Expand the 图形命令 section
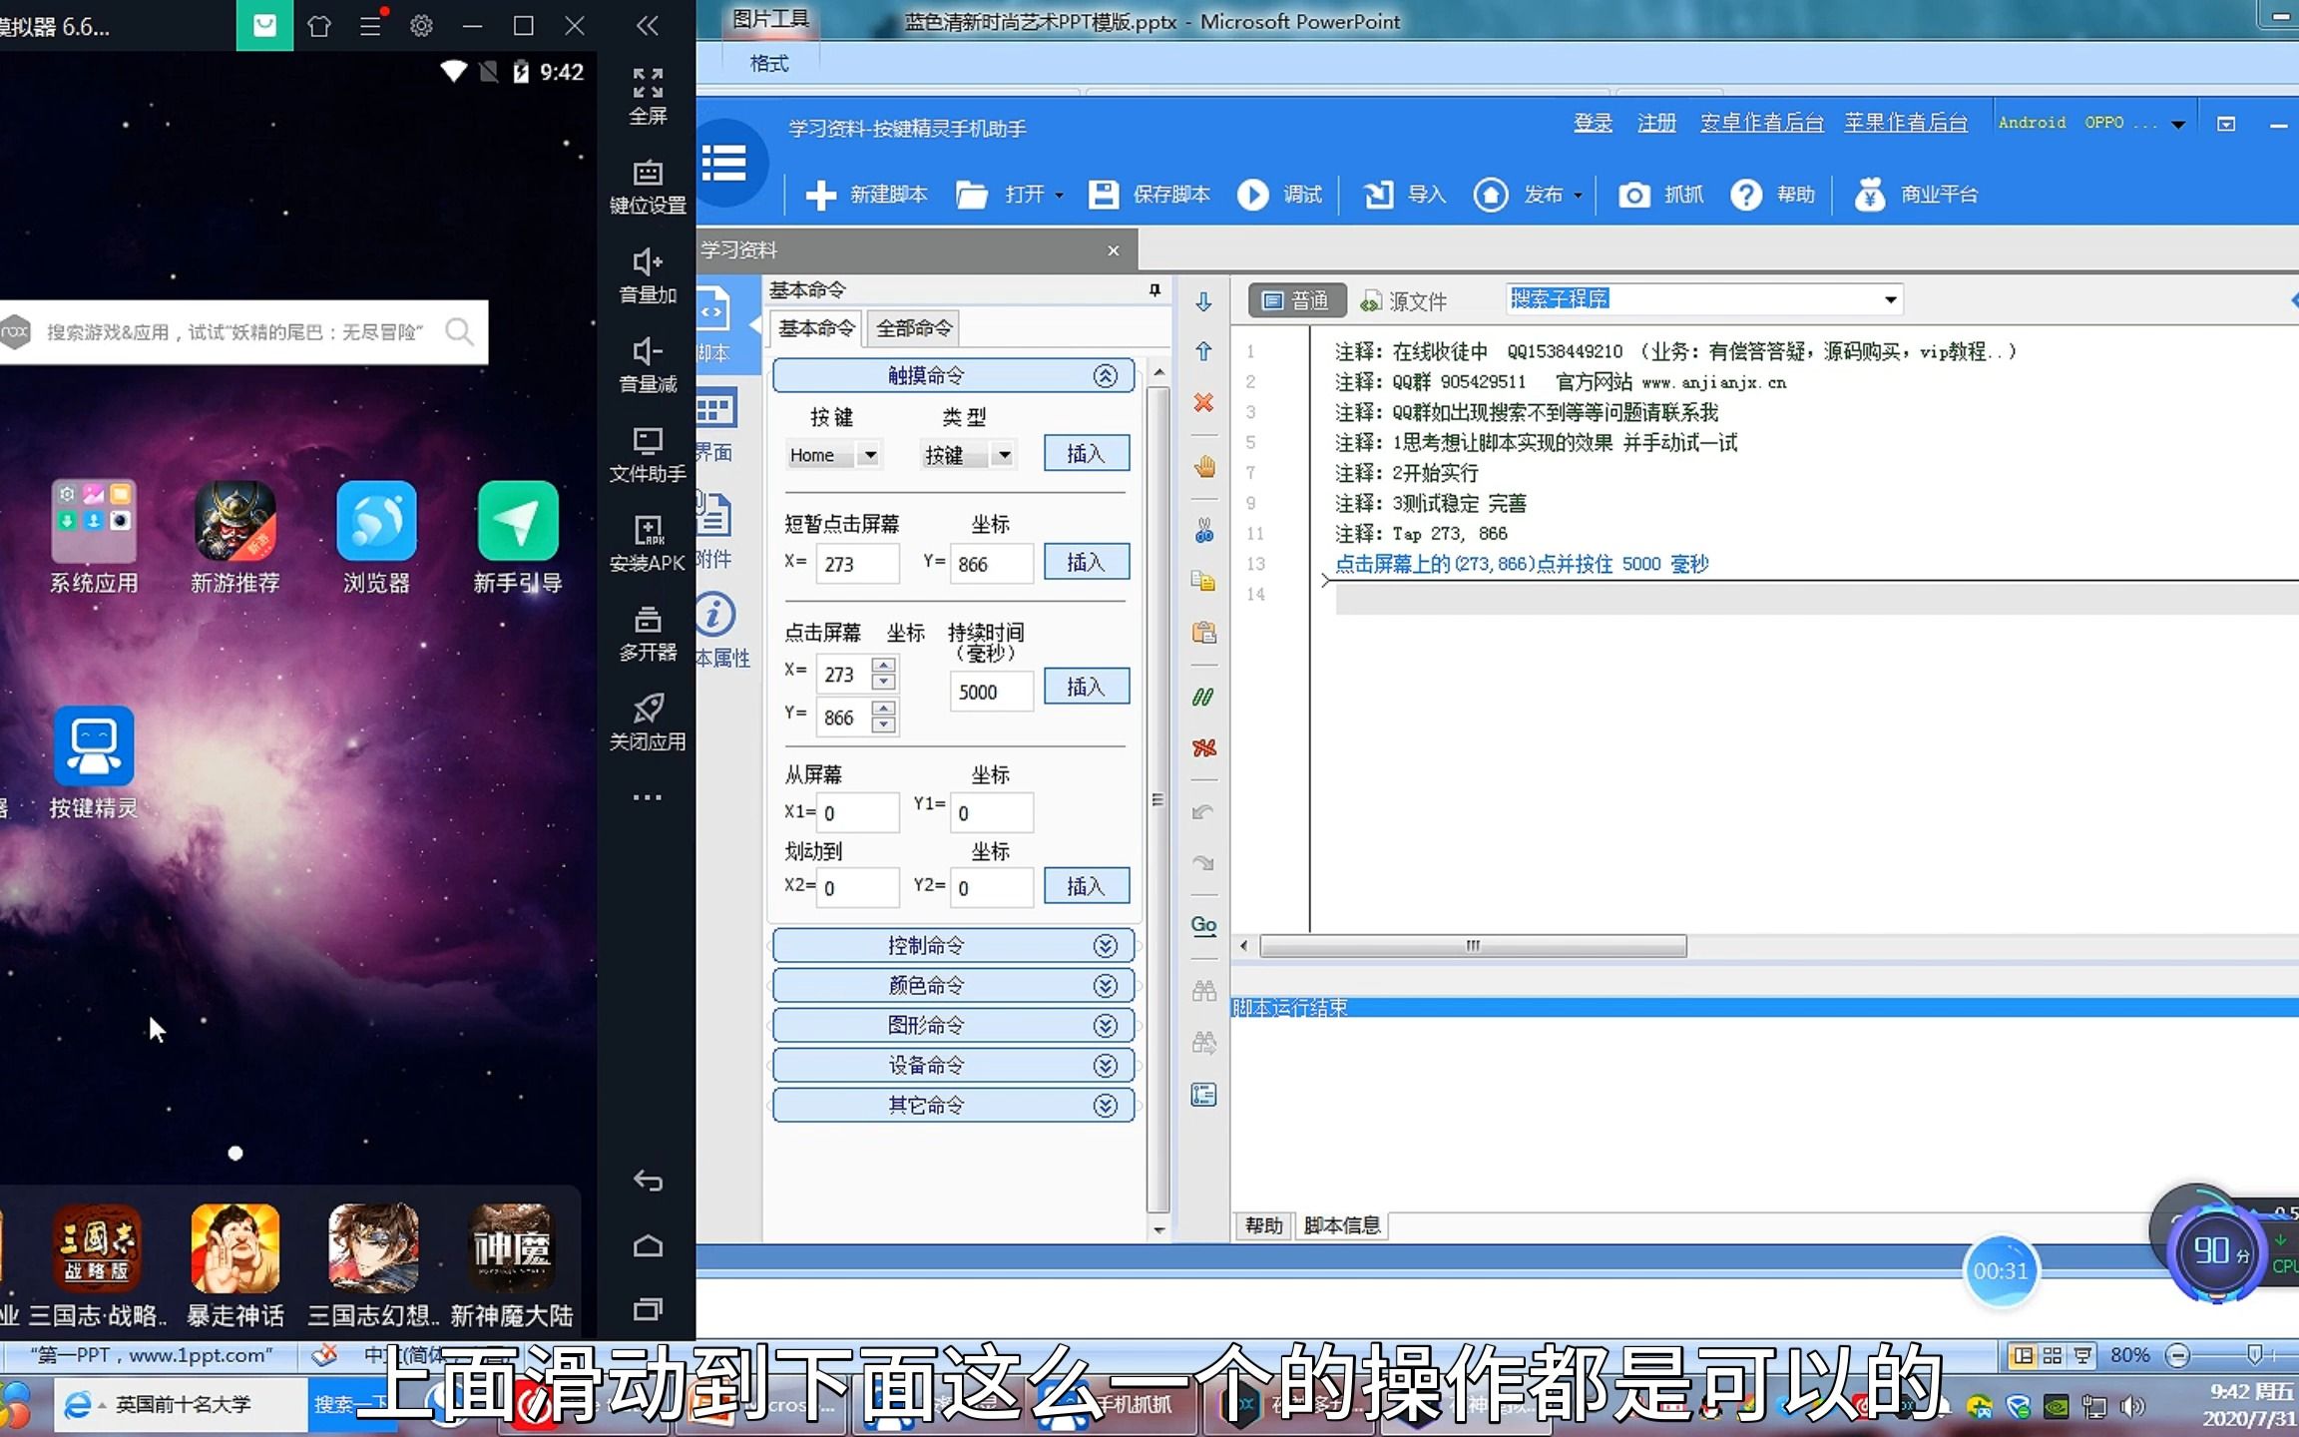The image size is (2299, 1437). coord(953,1025)
